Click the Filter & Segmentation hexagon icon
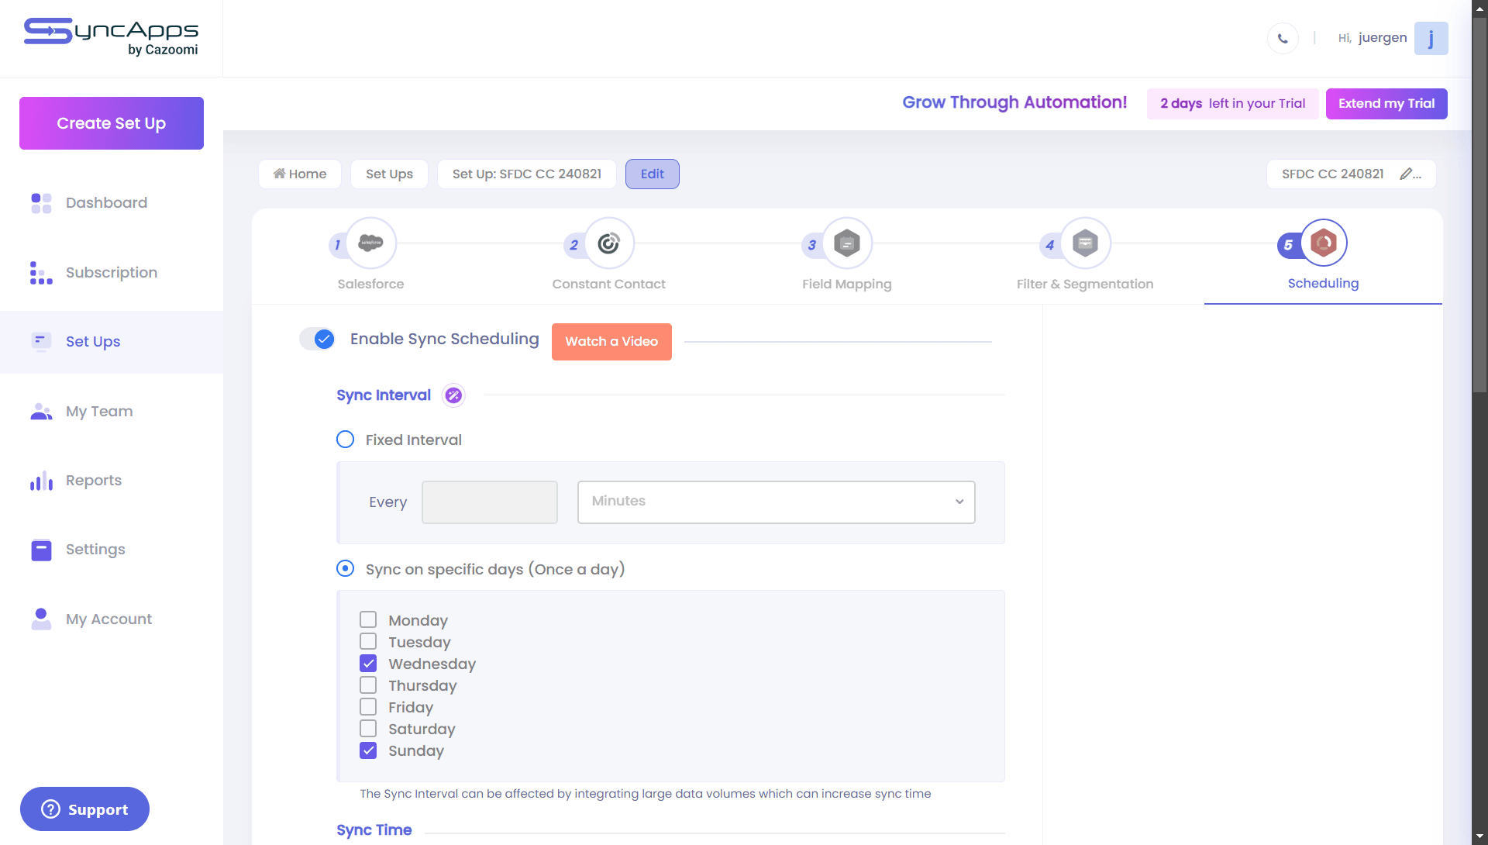 (x=1085, y=243)
